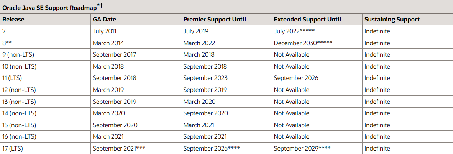Click the GA Date column header

click(104, 19)
